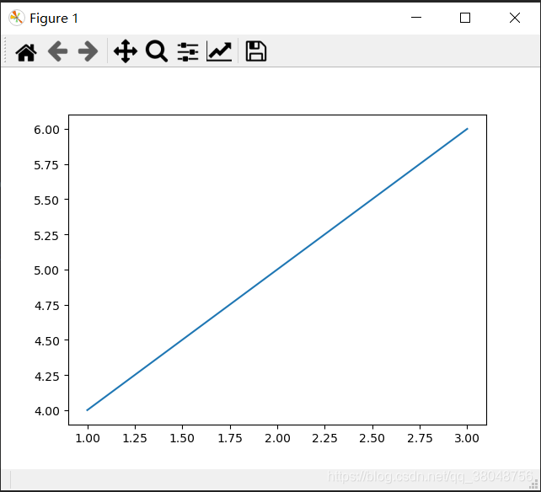Click the y-axis label 5.25

tap(46, 236)
